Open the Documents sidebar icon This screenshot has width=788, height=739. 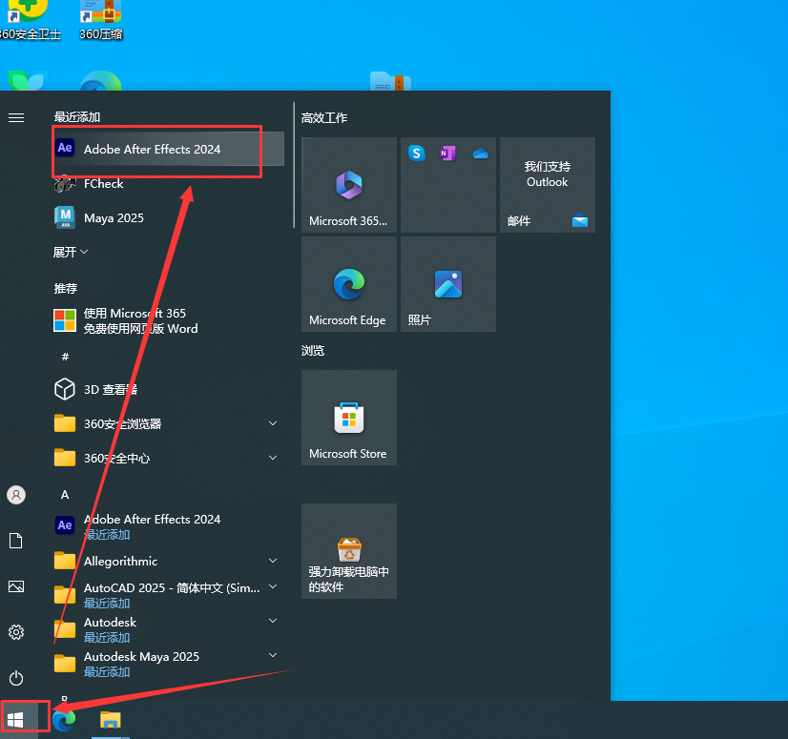[16, 541]
